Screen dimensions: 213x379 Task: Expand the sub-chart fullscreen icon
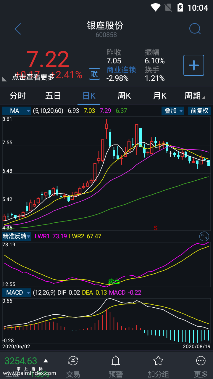(x=204, y=236)
